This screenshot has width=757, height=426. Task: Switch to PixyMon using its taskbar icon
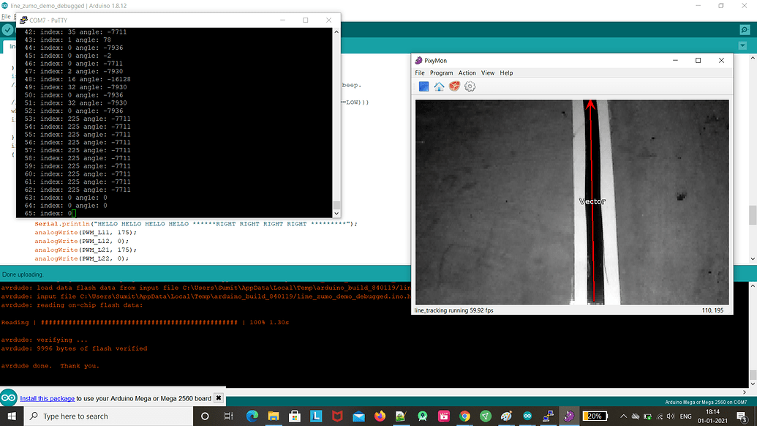coord(569,416)
